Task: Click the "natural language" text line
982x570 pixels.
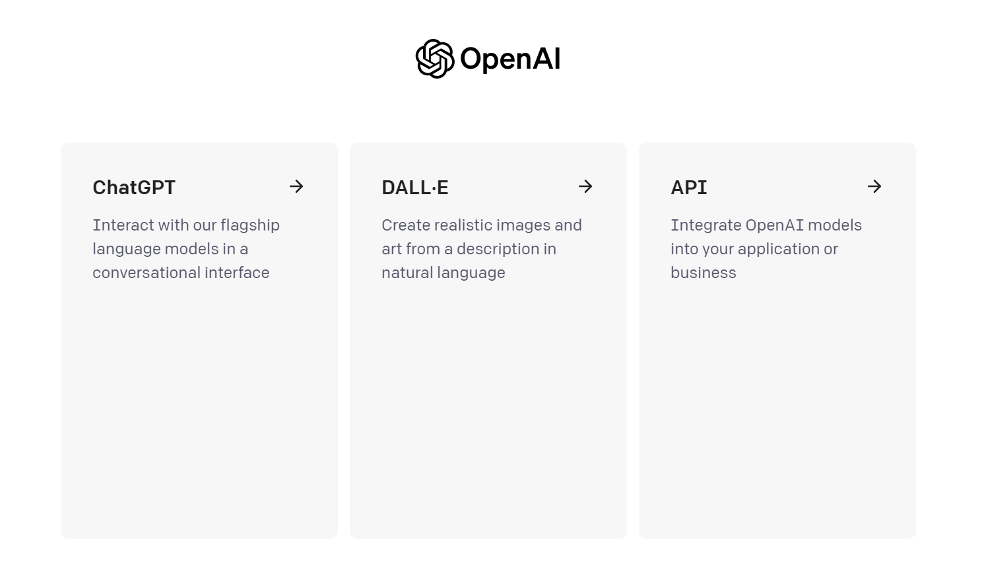Action: point(443,273)
